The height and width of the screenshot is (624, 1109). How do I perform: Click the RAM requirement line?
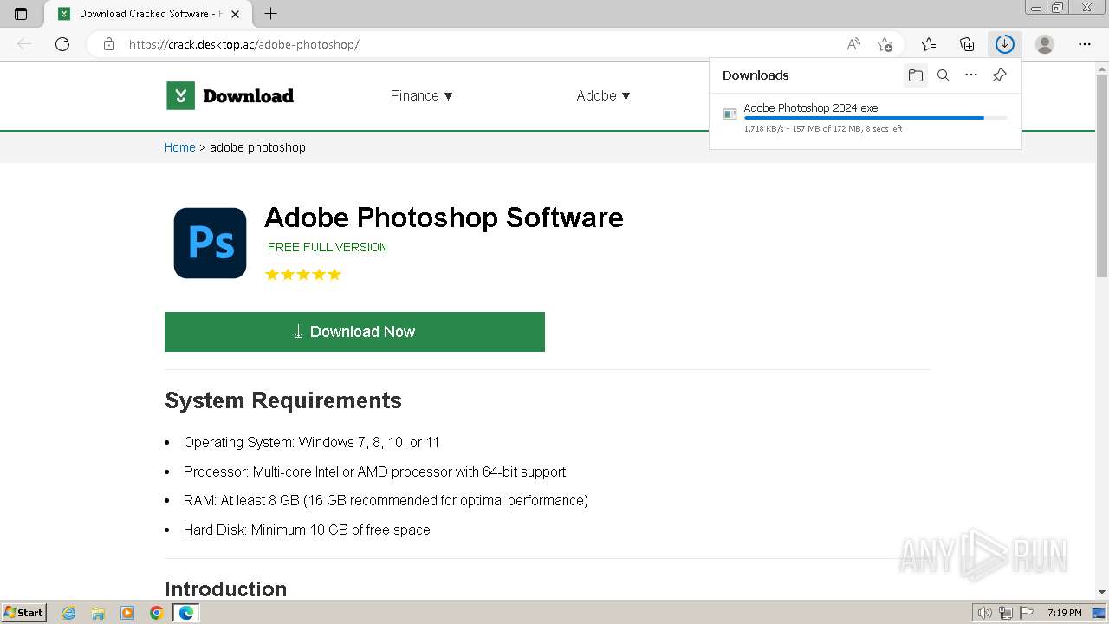(386, 500)
